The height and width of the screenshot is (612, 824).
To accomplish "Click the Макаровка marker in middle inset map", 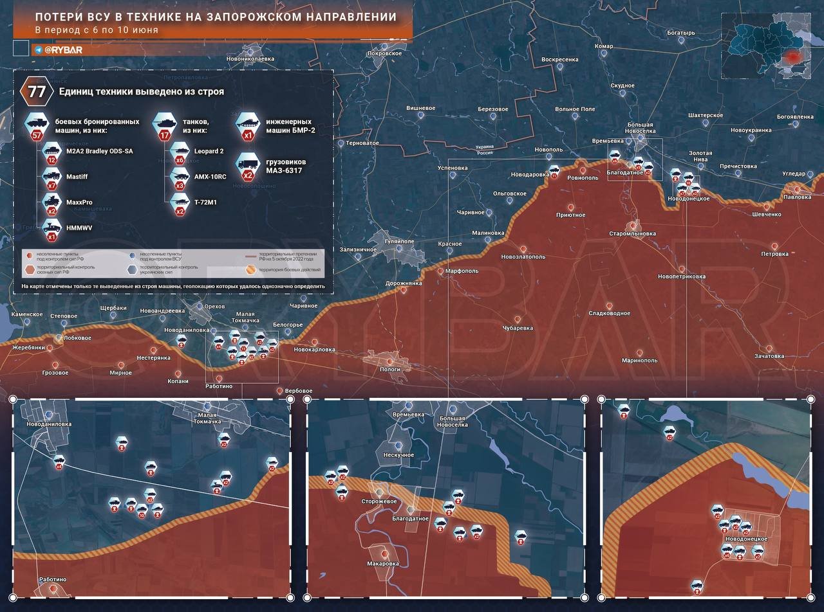I will (385, 553).
